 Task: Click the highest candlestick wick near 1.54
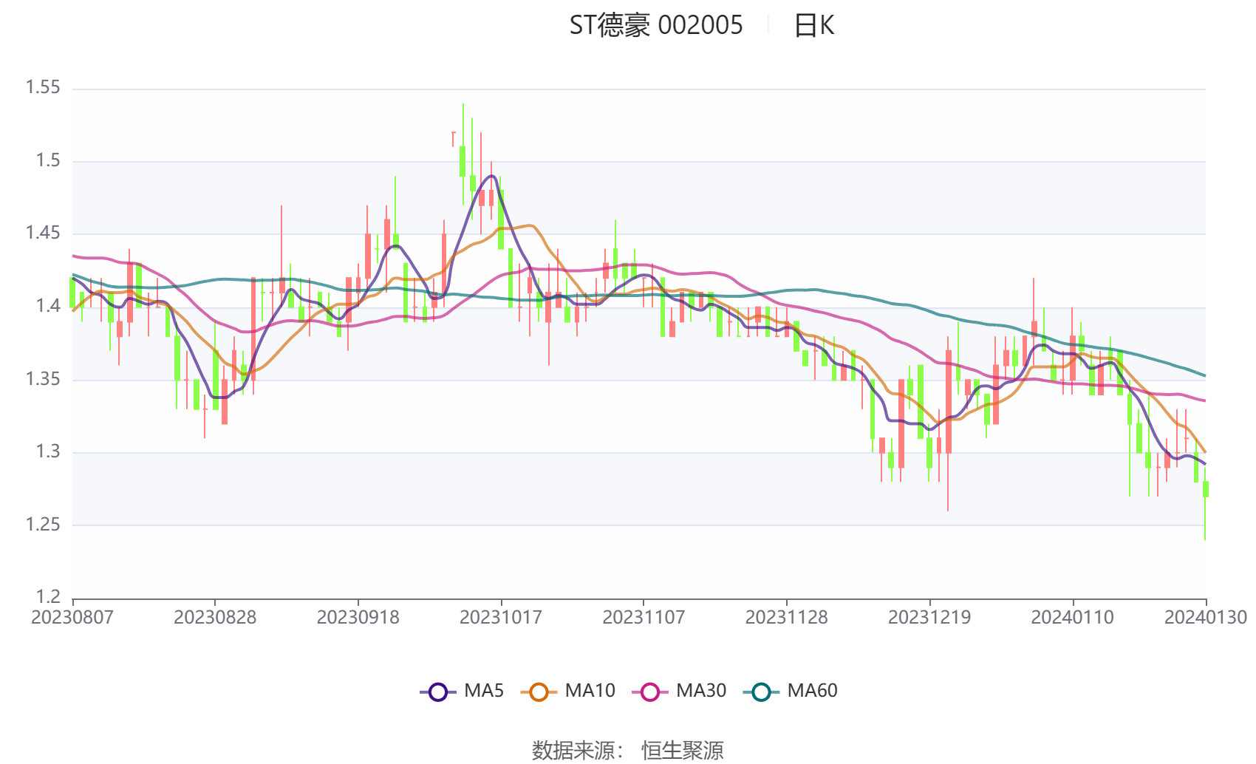tap(463, 154)
